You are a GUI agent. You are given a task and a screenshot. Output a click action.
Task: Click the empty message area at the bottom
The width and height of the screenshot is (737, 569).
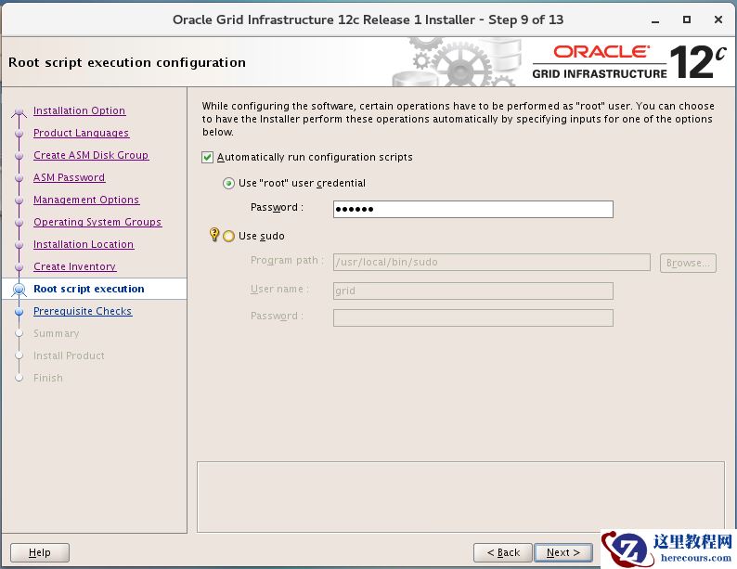460,497
